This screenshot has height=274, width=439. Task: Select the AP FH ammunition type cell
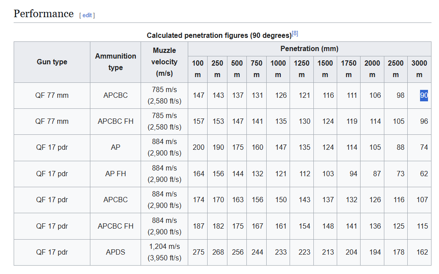coord(115,174)
